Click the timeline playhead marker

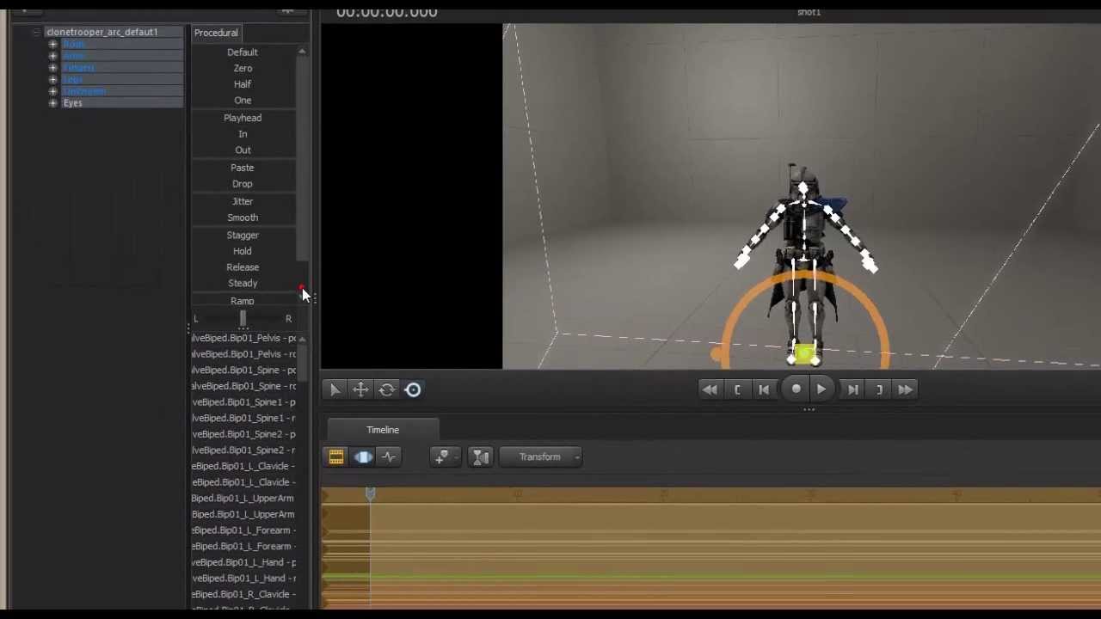[371, 493]
